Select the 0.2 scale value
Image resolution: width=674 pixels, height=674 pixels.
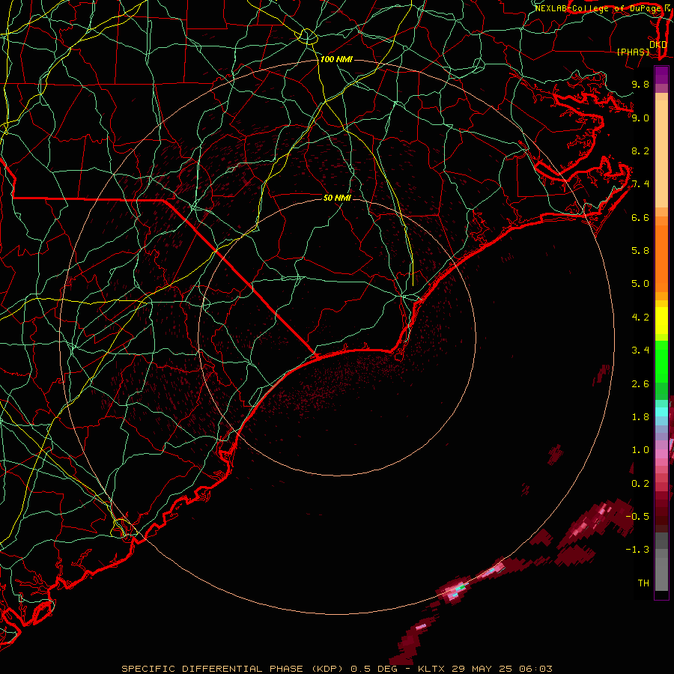(640, 484)
